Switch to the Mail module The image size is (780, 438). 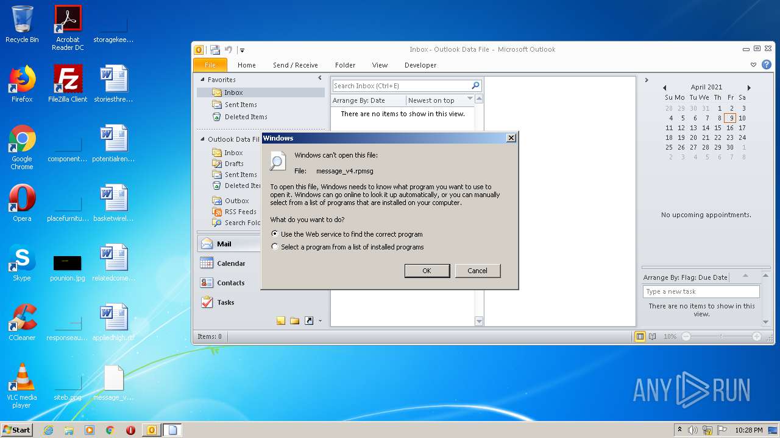[229, 244]
